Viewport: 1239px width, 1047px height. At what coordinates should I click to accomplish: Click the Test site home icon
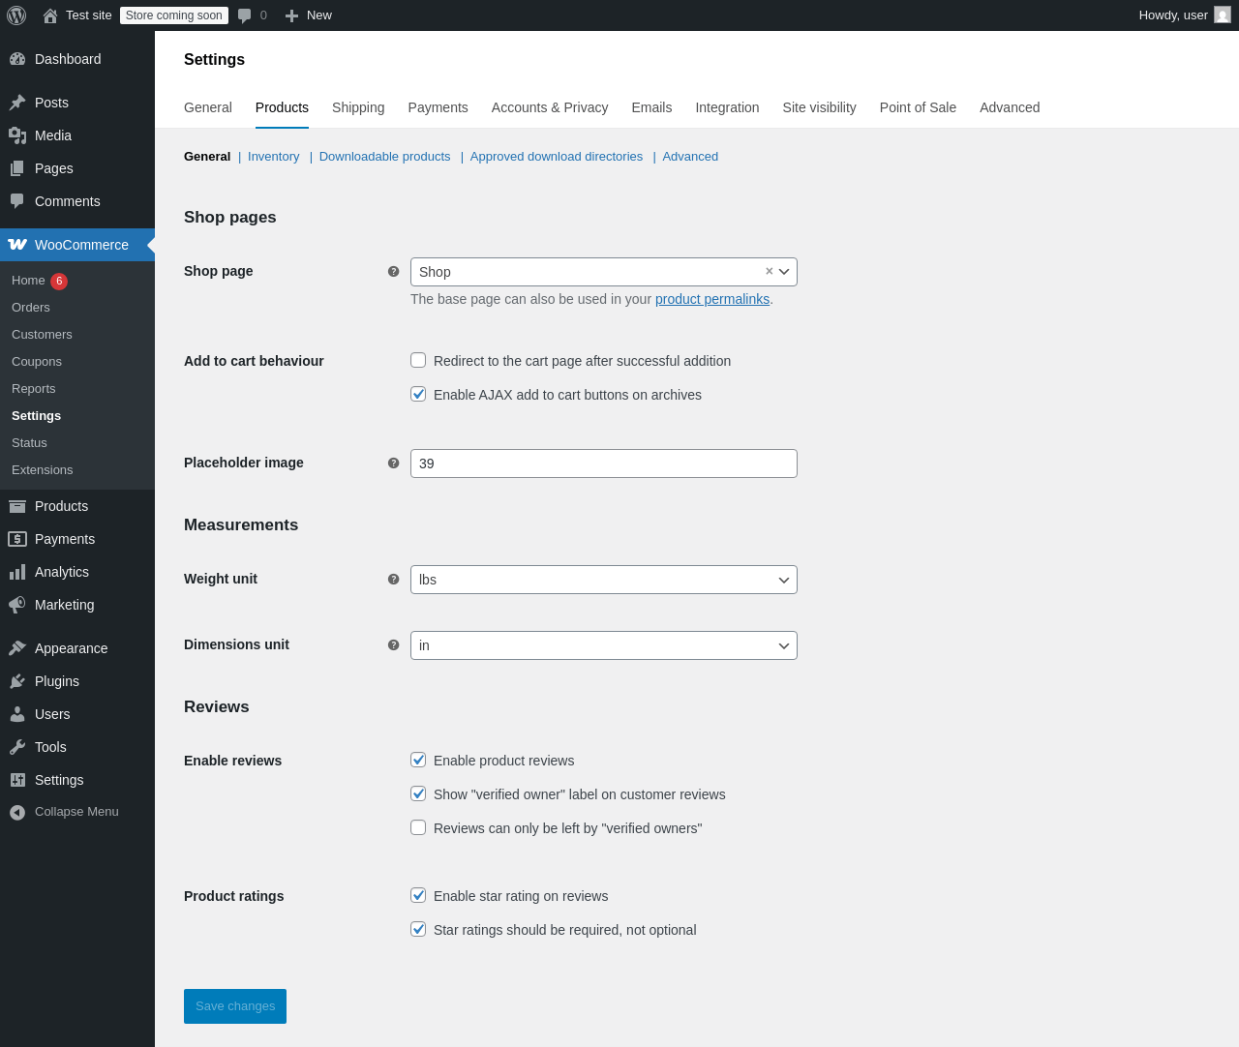pos(50,15)
